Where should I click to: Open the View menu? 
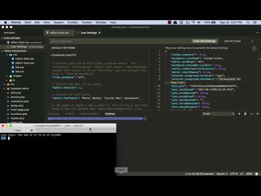[47, 22]
